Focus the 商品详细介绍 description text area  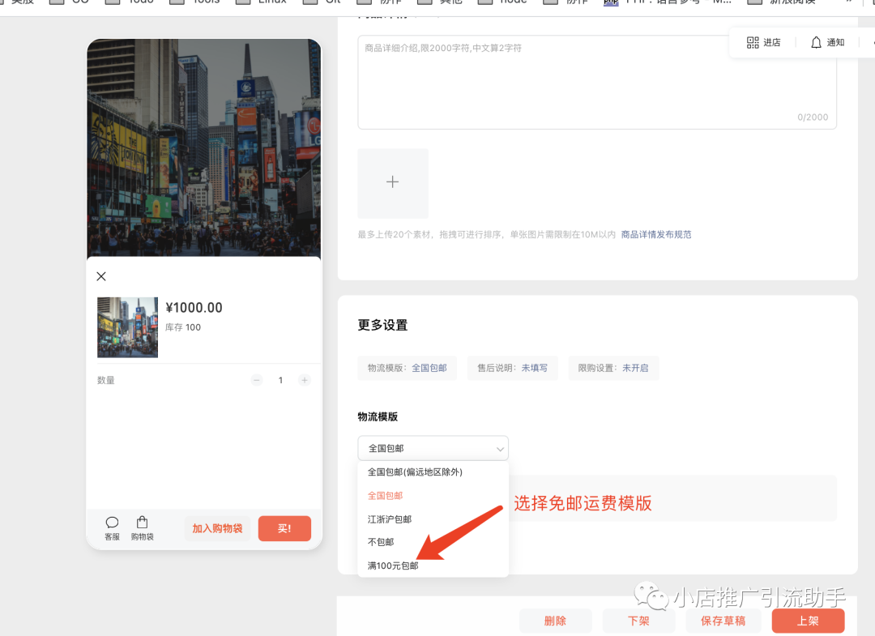(x=597, y=82)
